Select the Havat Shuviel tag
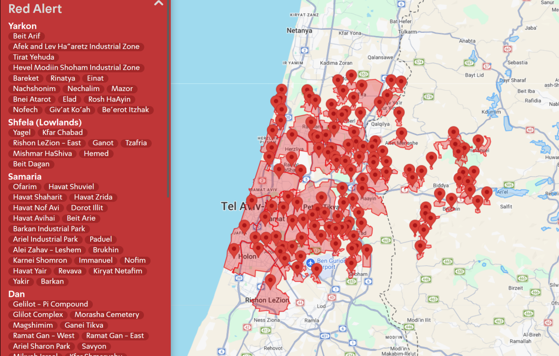This screenshot has width=559, height=356. click(x=71, y=187)
